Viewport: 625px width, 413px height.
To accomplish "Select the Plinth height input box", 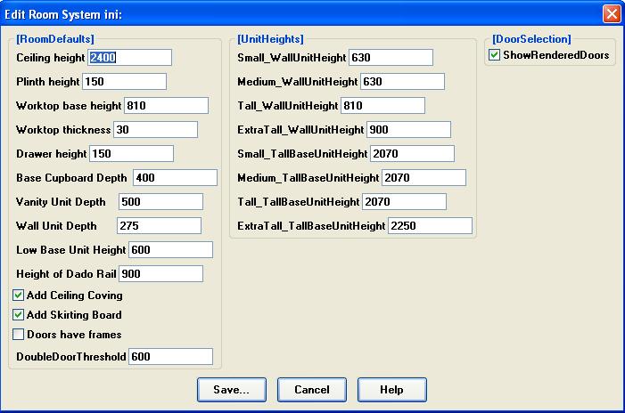I will 124,82.
